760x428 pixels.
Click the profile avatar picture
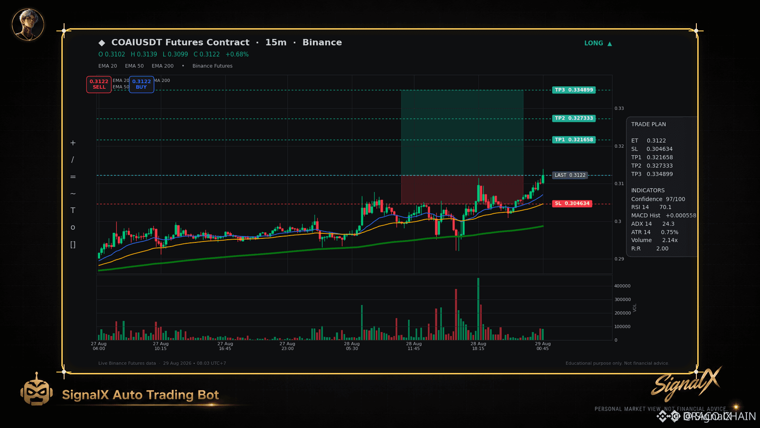click(x=28, y=24)
